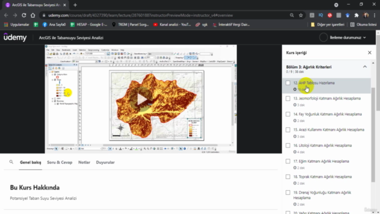Collapse Bölüm 3: Ağırlık Kriterleri section
The image size is (380, 214).
point(365,67)
